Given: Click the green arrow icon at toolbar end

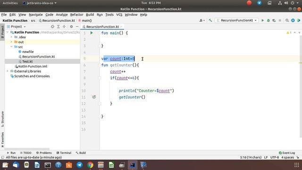Looking at the screenshot, I should (299, 20).
